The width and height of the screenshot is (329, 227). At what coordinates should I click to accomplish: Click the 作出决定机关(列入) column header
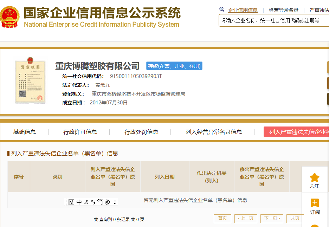coord(212,177)
